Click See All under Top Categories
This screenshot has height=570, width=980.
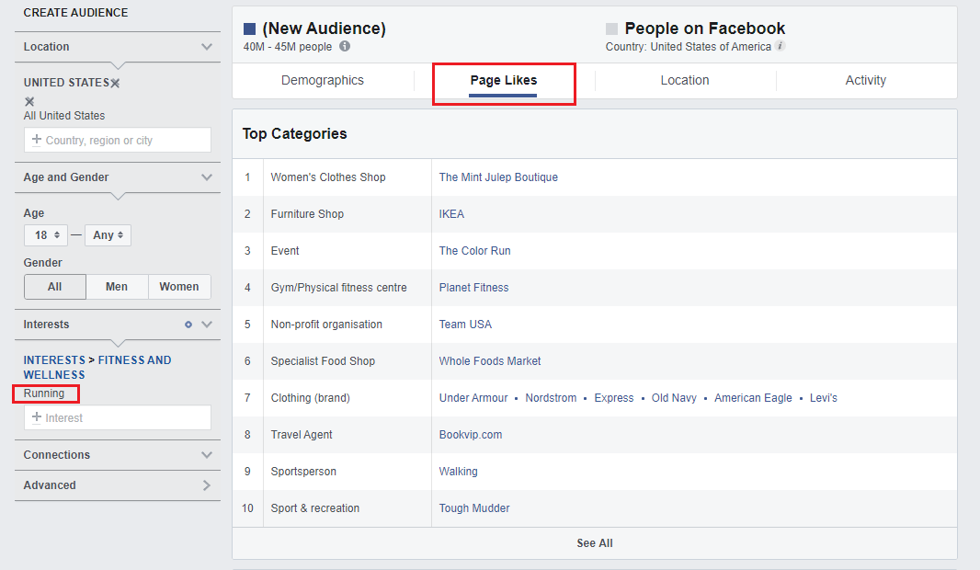click(594, 543)
